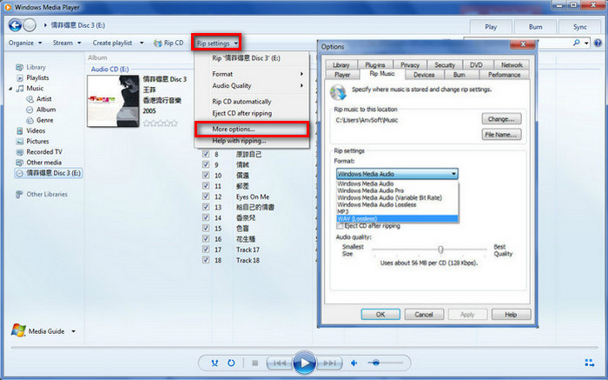This screenshot has width=608, height=380.
Task: Choose Eject CD after ripping menu item
Action: (x=252, y=113)
